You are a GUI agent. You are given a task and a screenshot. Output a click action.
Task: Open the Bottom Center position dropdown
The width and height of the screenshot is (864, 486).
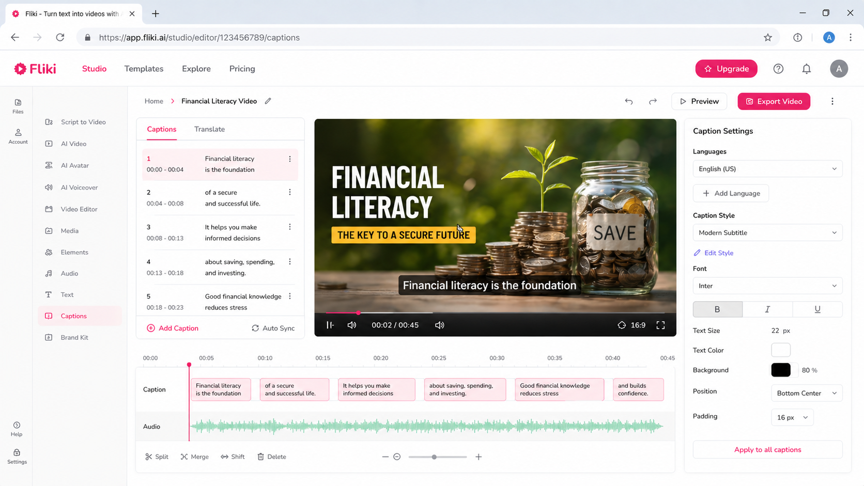[x=807, y=393]
